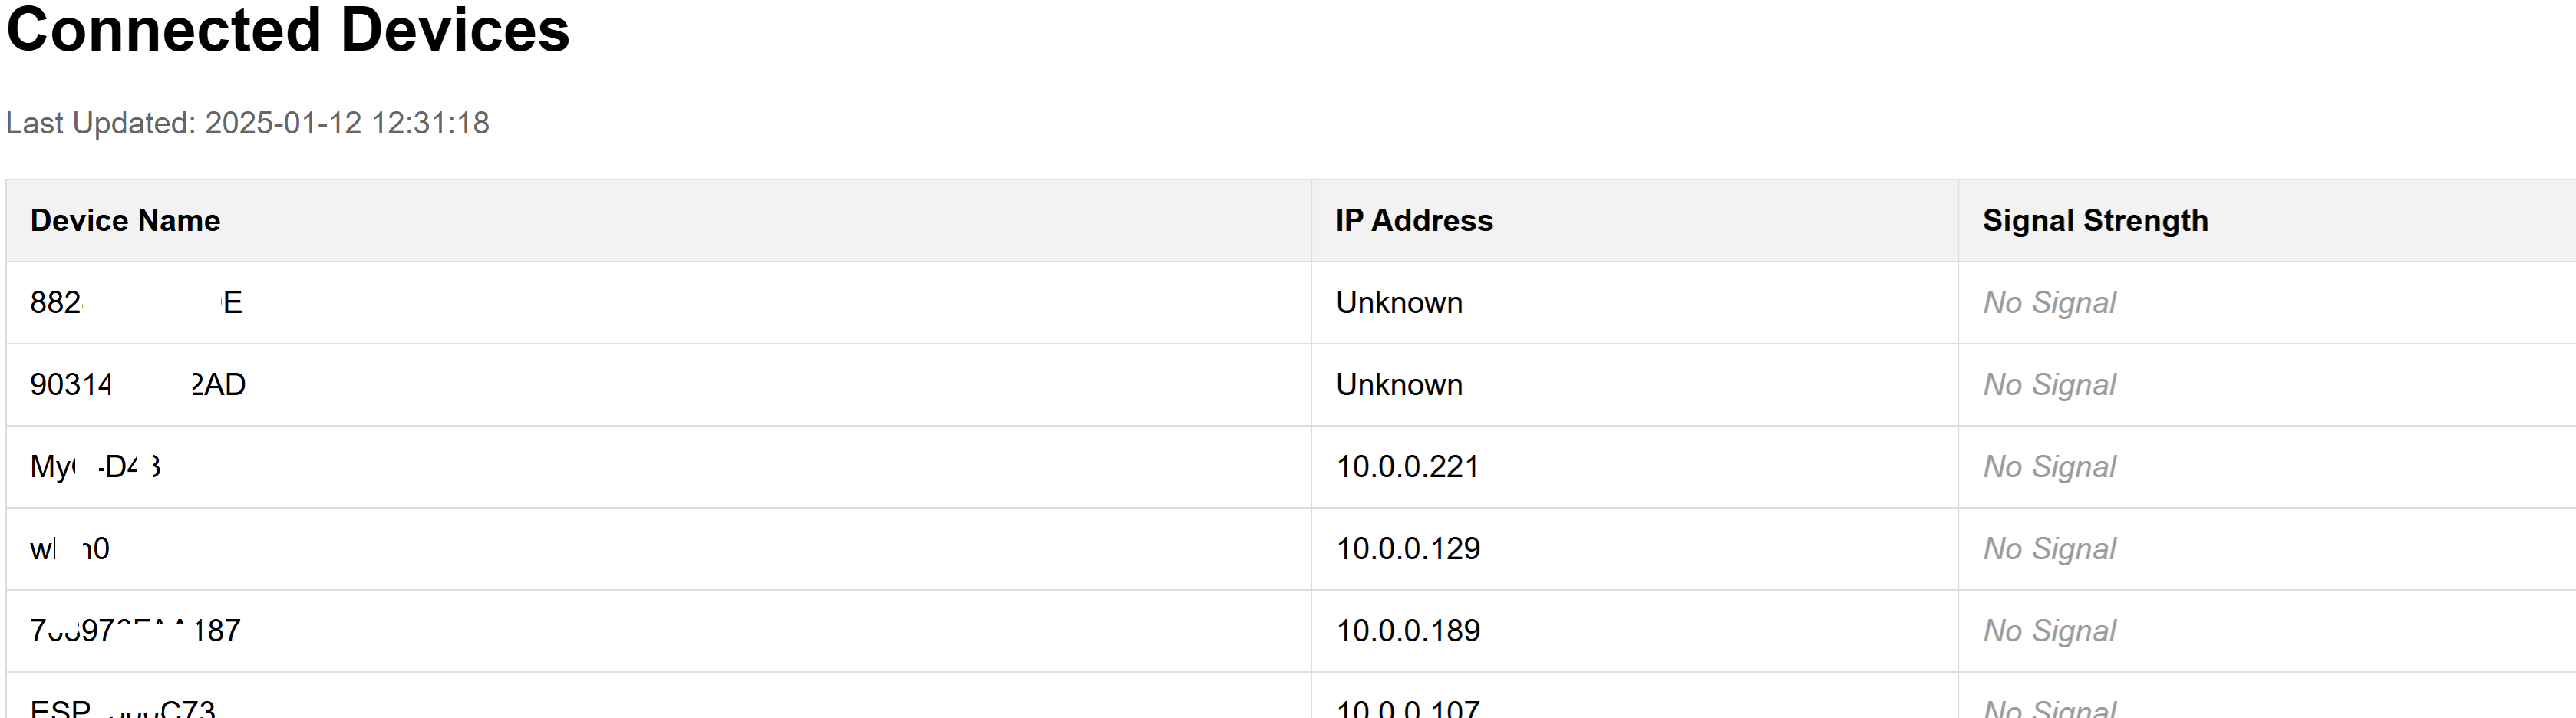Click No Signal for the 882 device
The height and width of the screenshot is (718, 2576).
click(2049, 302)
